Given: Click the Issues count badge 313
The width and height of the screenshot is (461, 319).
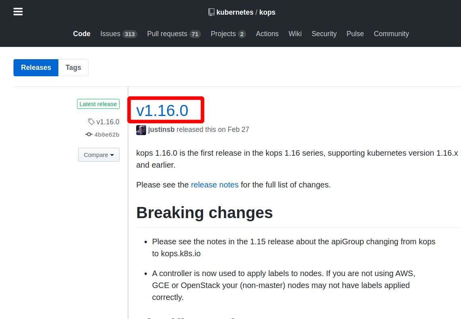Looking at the screenshot, I should click(x=130, y=34).
